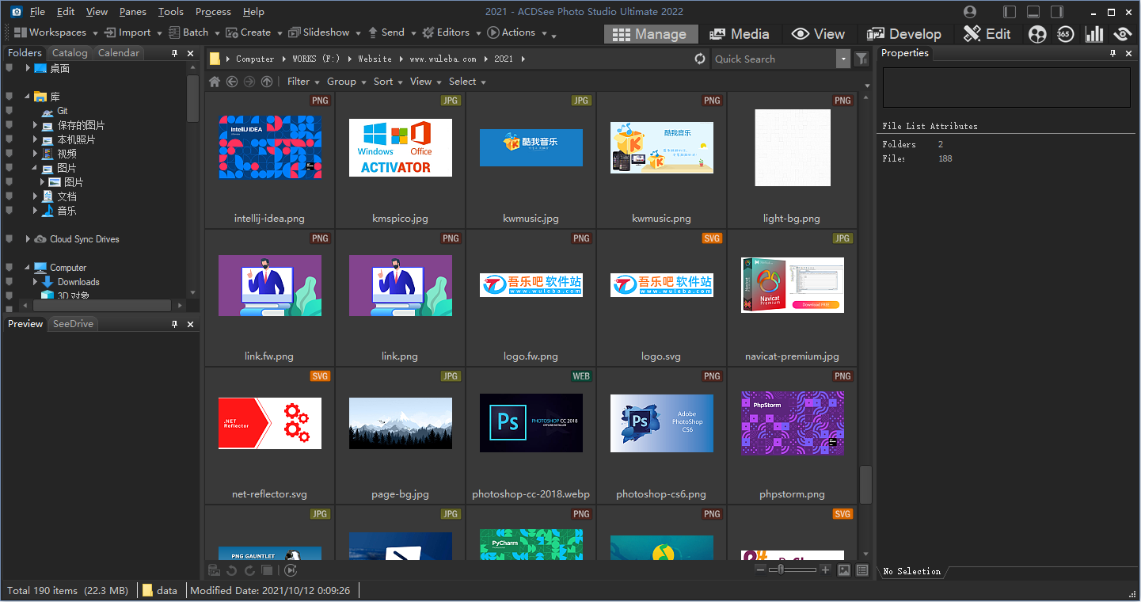Viewport: 1141px width, 602px height.
Task: Open the Process menu
Action: 213,12
